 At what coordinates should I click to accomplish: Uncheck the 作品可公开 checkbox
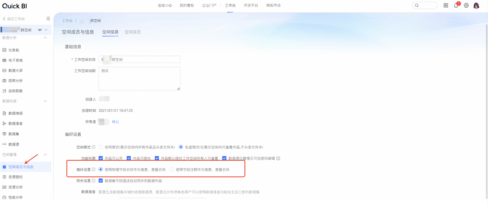[x=101, y=158]
